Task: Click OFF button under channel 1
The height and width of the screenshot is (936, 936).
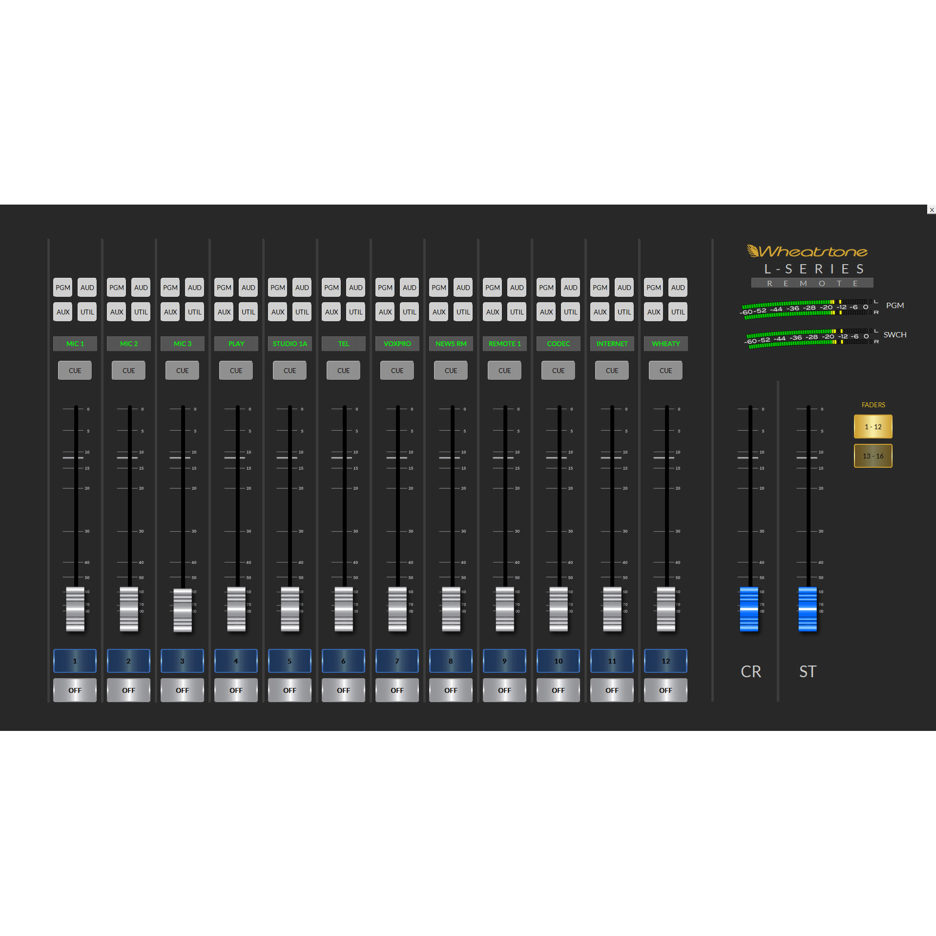Action: coord(75,690)
